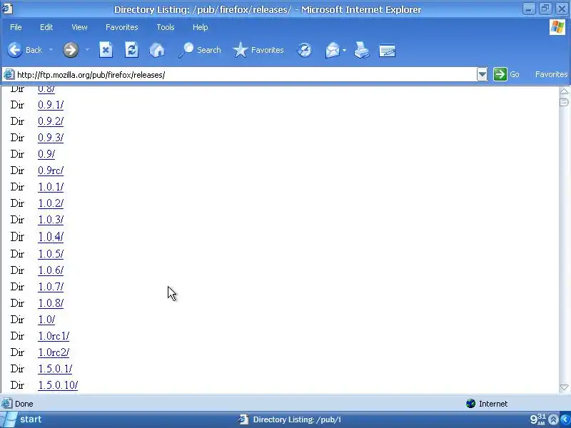Expand the address bar dropdown
The width and height of the screenshot is (571, 428).
pos(482,75)
